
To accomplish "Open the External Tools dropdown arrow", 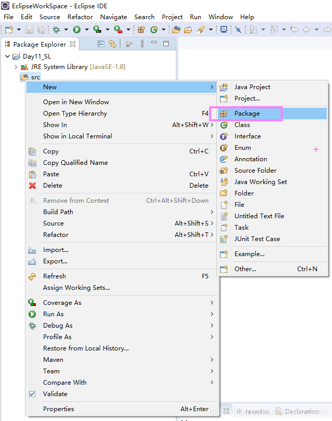I will tap(129, 29).
